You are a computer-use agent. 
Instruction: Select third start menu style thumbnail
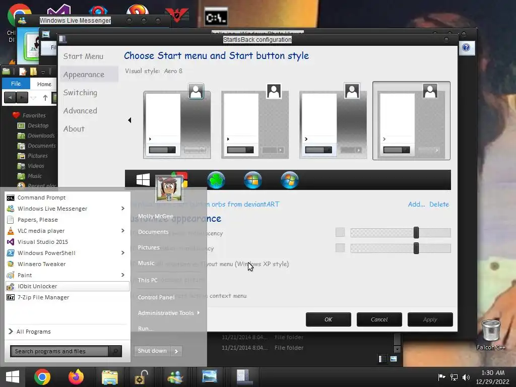point(333,121)
